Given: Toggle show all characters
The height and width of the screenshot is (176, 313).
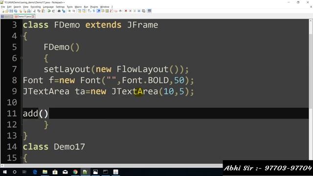Looking at the screenshot, I should 93,11.
